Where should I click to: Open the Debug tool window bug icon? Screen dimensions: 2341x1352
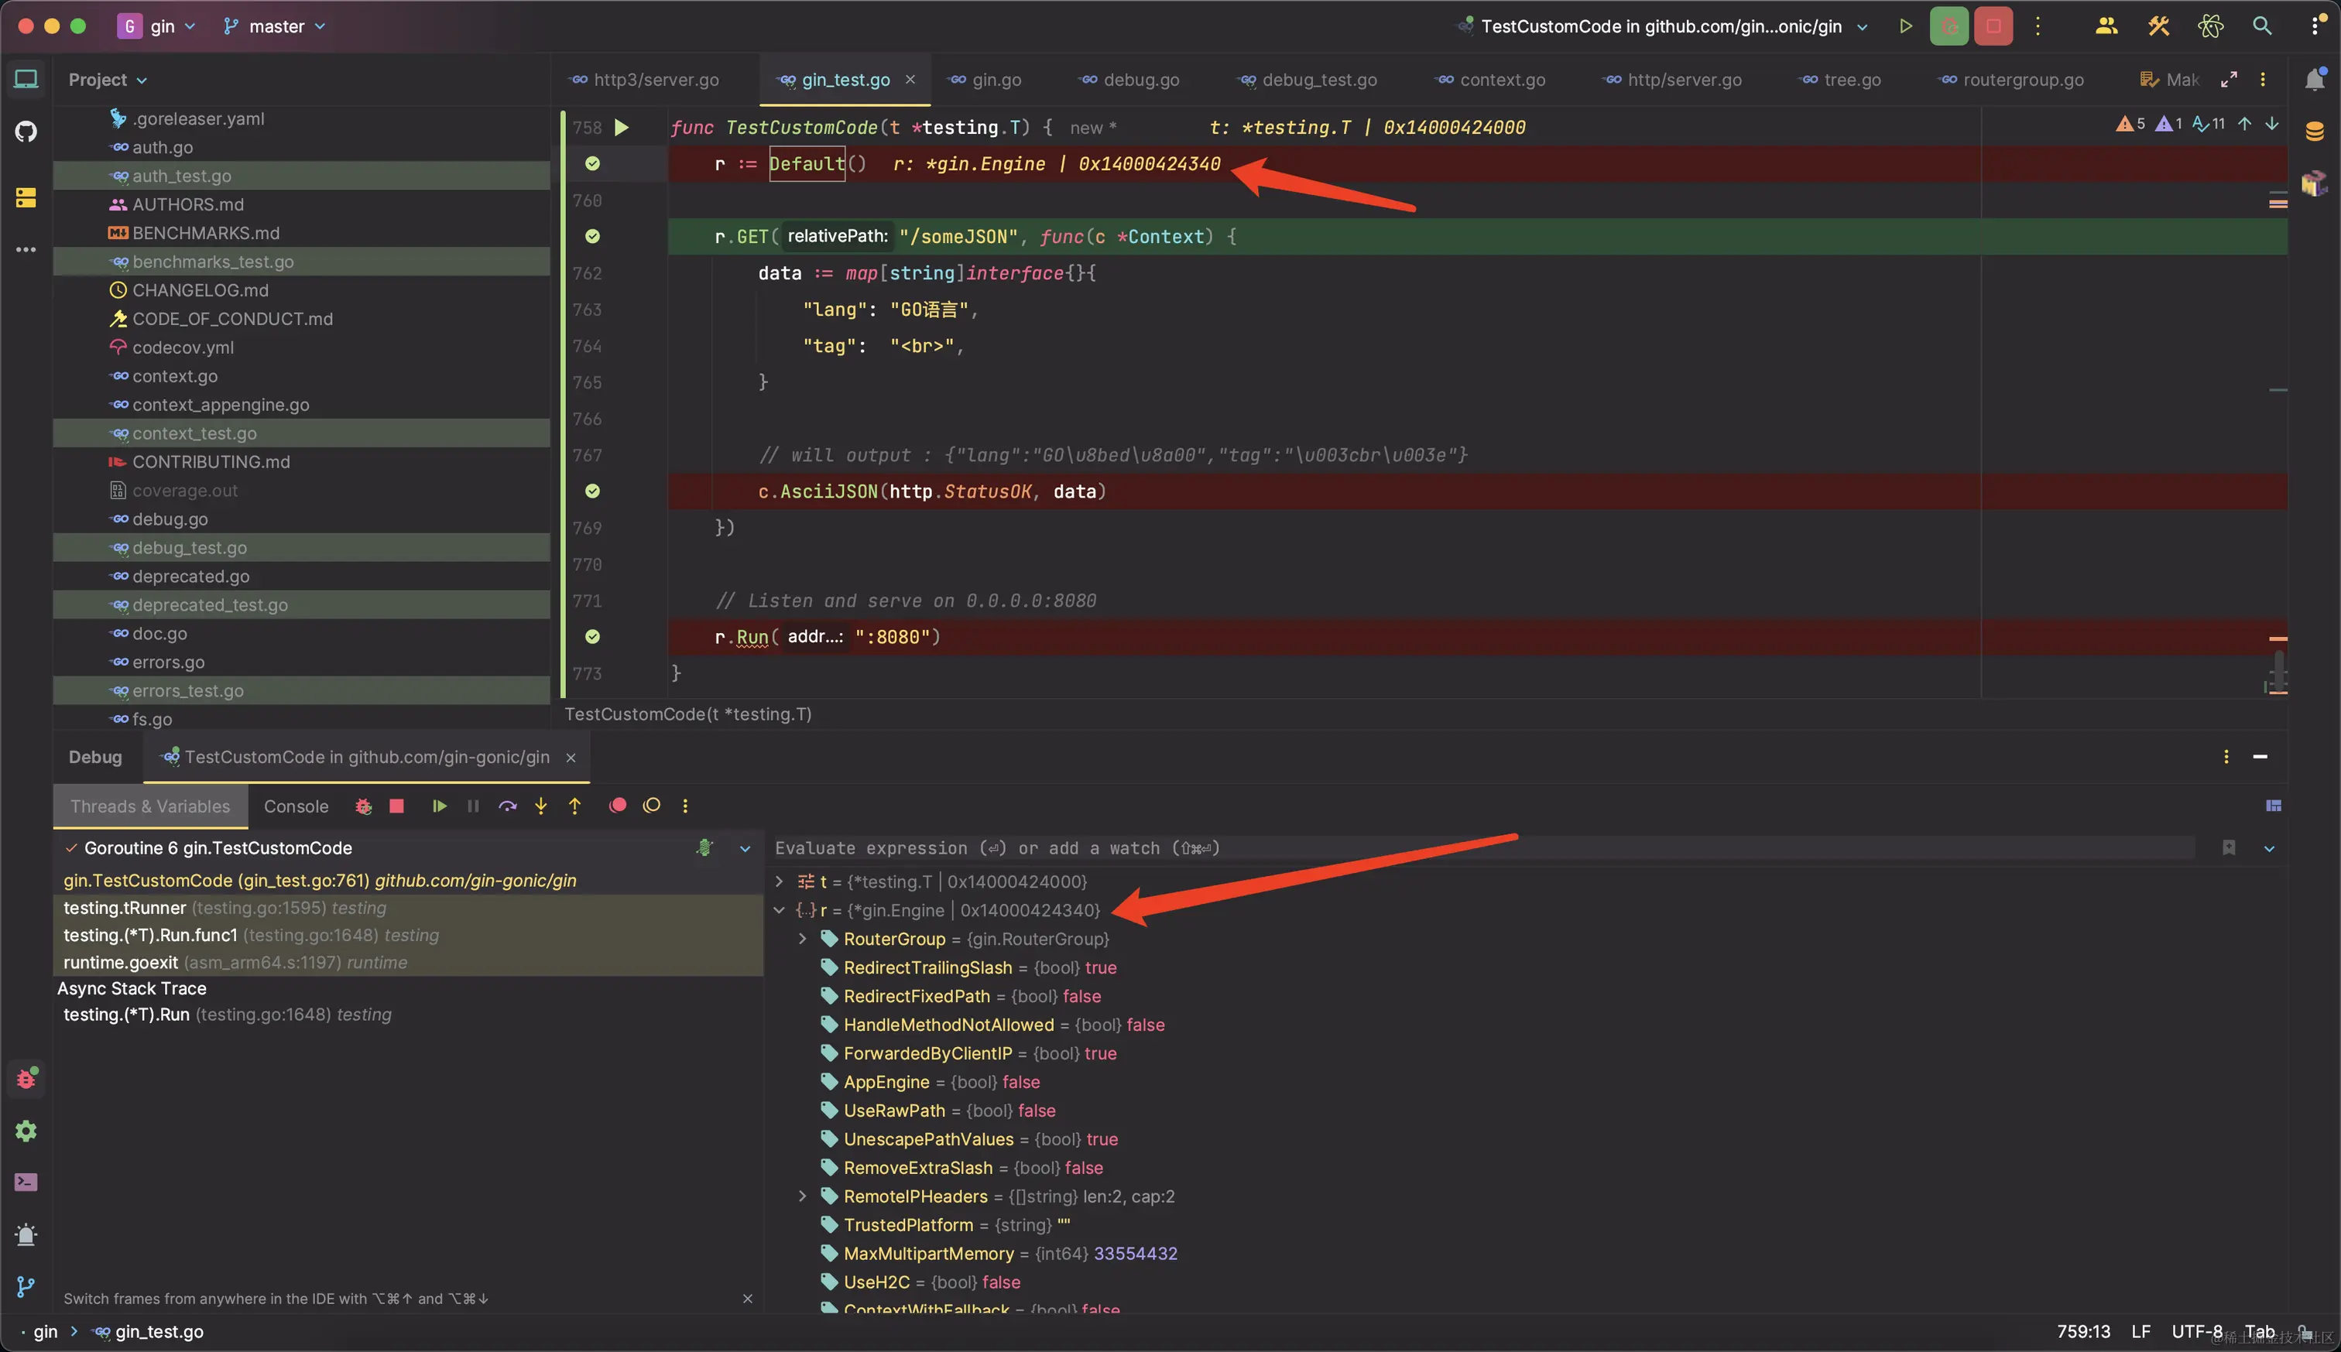coord(26,1079)
